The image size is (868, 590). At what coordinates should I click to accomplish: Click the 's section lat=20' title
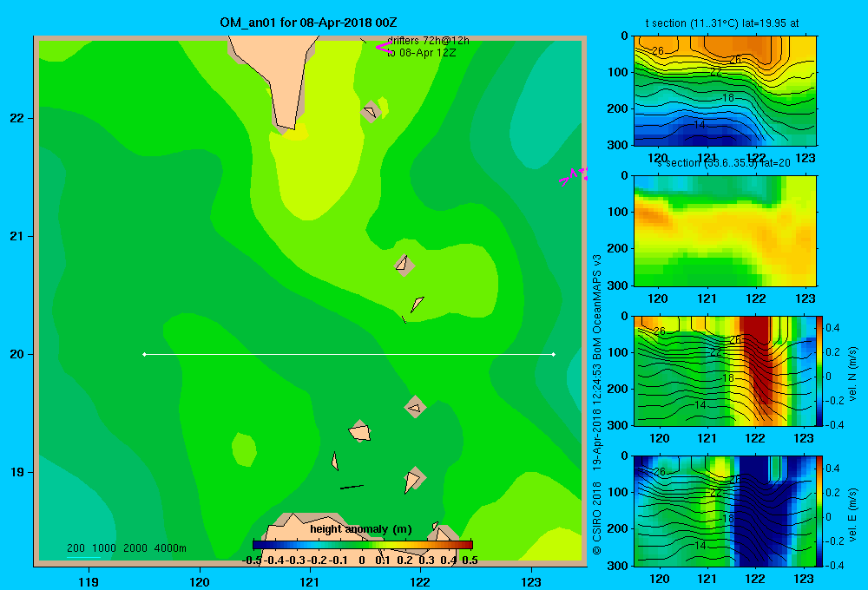click(x=724, y=163)
